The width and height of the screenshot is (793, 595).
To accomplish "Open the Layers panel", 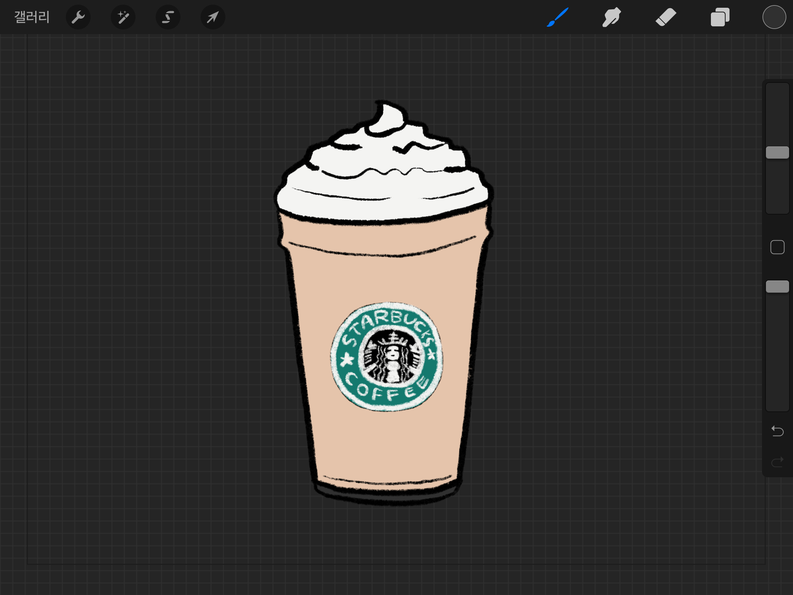I will [720, 17].
